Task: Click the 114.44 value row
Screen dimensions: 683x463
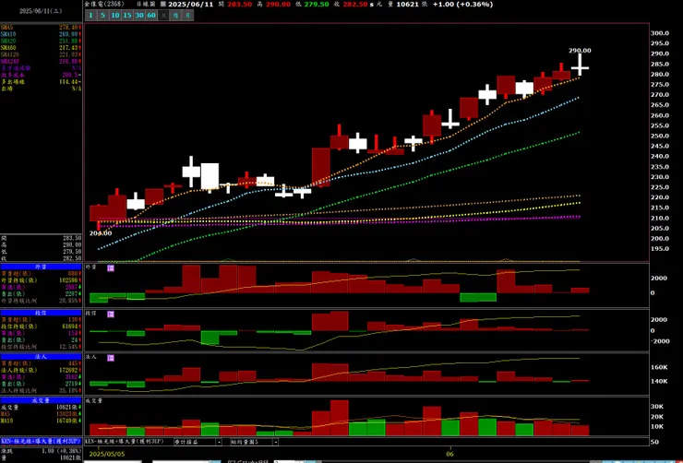Action: point(41,82)
